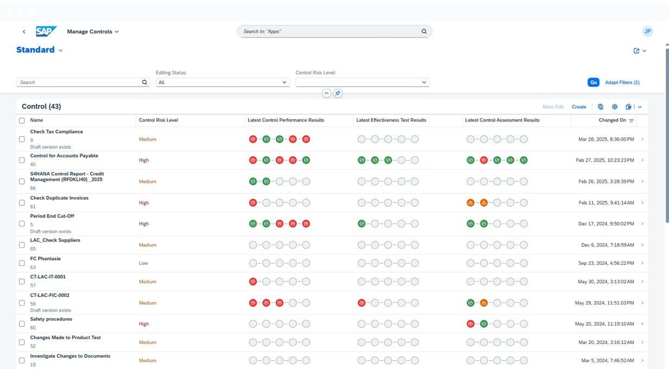Click the share icon near Standard view
This screenshot has height=369, width=669.
pos(636,50)
